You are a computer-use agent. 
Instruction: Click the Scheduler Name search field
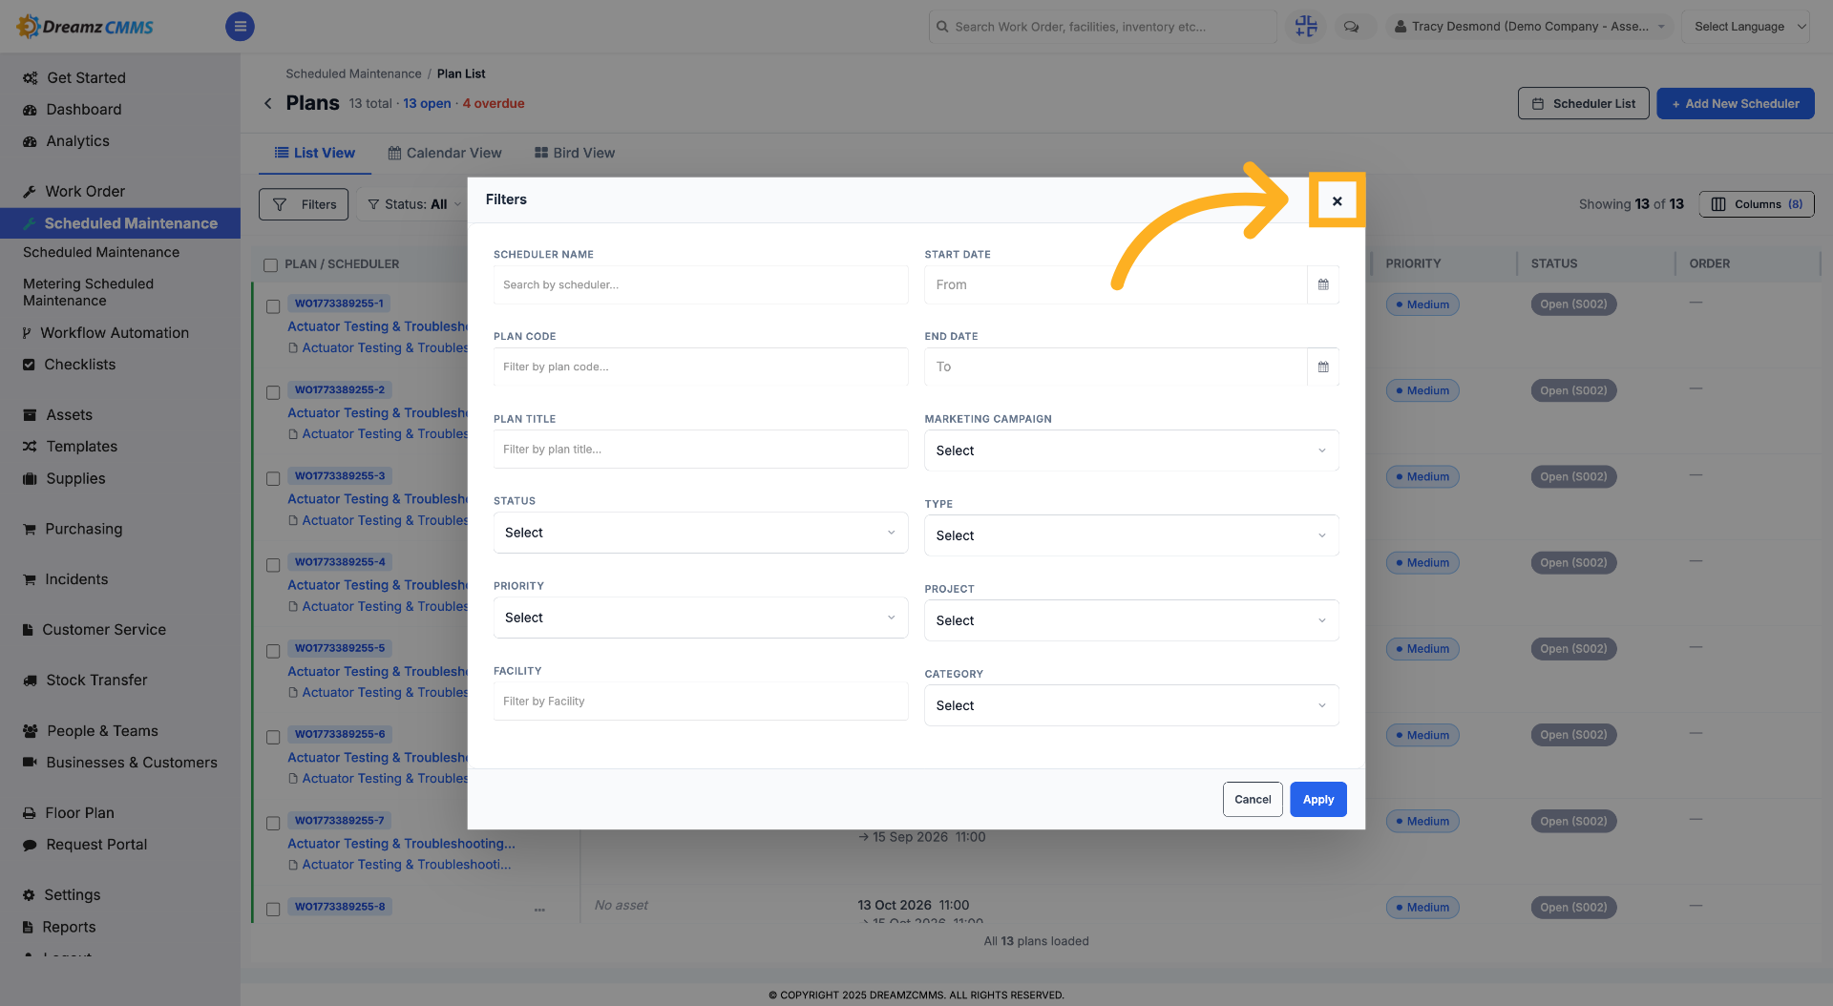[x=701, y=284]
